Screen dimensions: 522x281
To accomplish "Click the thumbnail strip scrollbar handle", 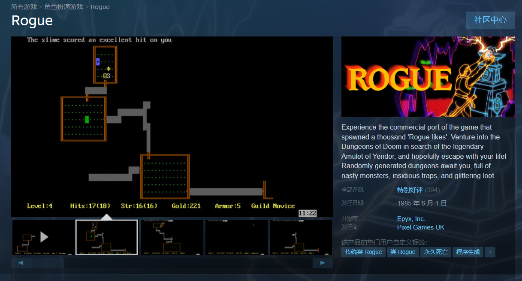I will (48, 263).
